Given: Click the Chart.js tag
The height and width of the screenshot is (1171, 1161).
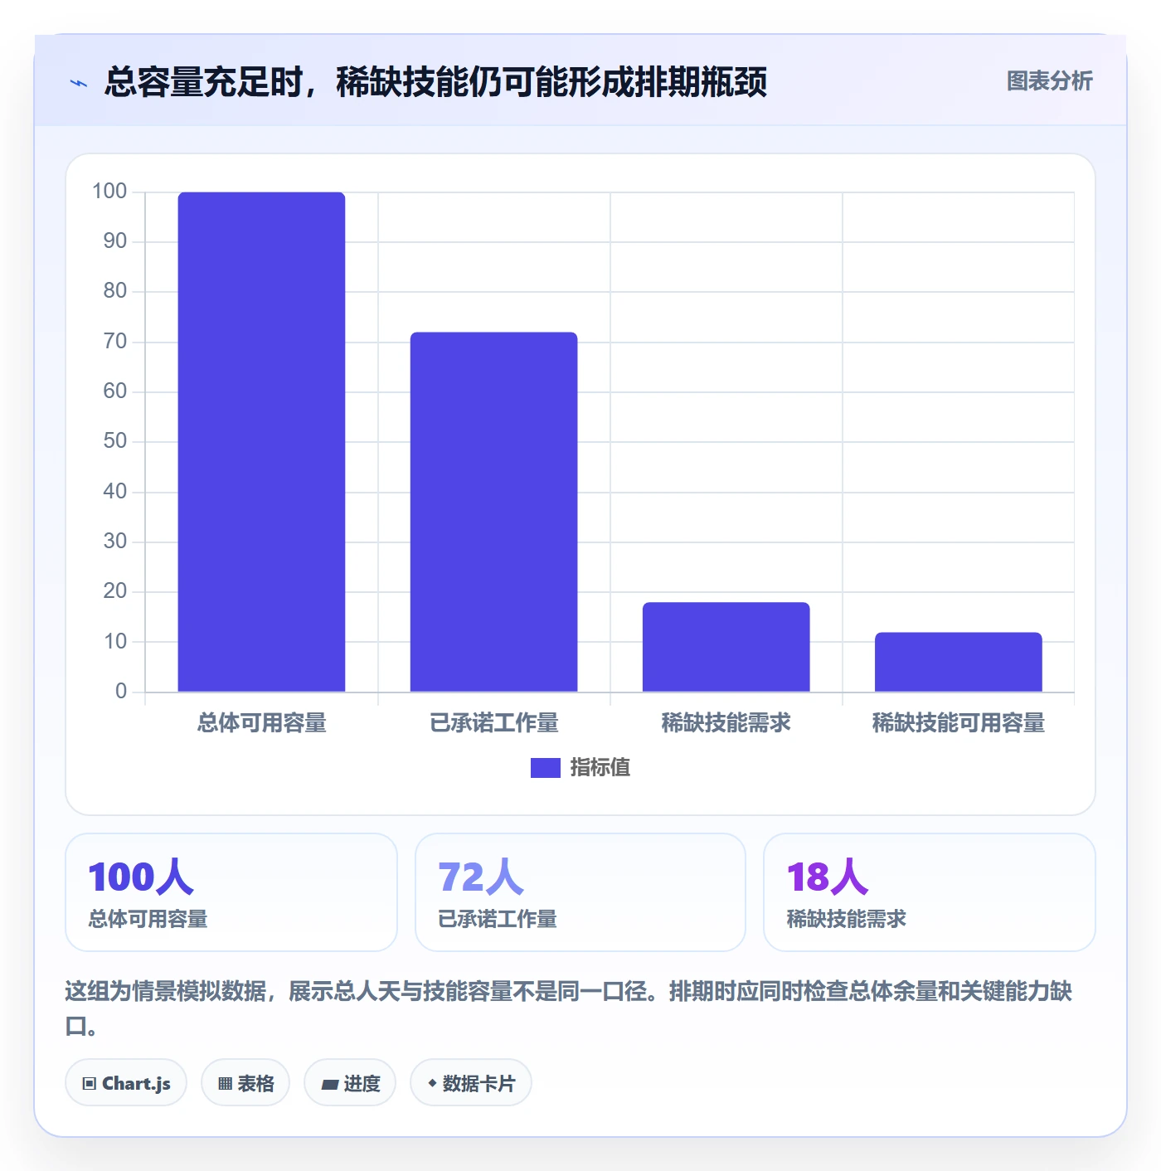Looking at the screenshot, I should [x=126, y=1083].
